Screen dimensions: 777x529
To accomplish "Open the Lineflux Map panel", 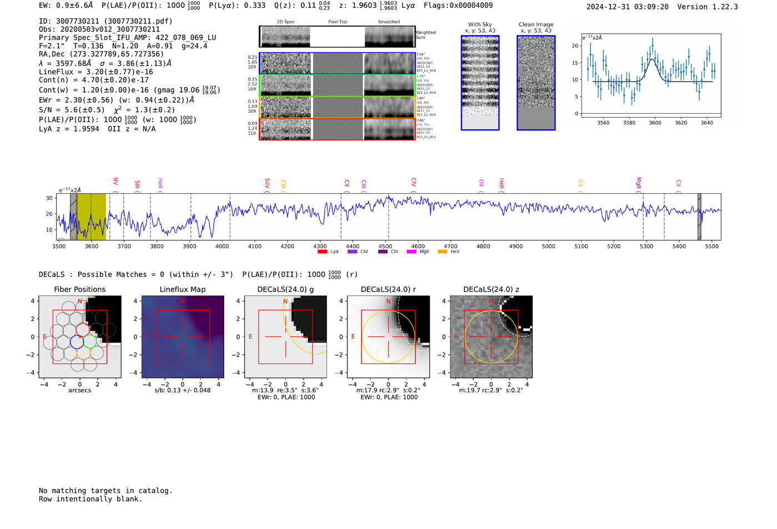I will tap(183, 336).
